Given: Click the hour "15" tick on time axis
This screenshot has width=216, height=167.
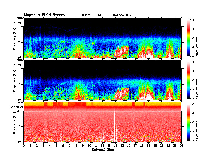Looking at the screenshot, I should (122, 145).
